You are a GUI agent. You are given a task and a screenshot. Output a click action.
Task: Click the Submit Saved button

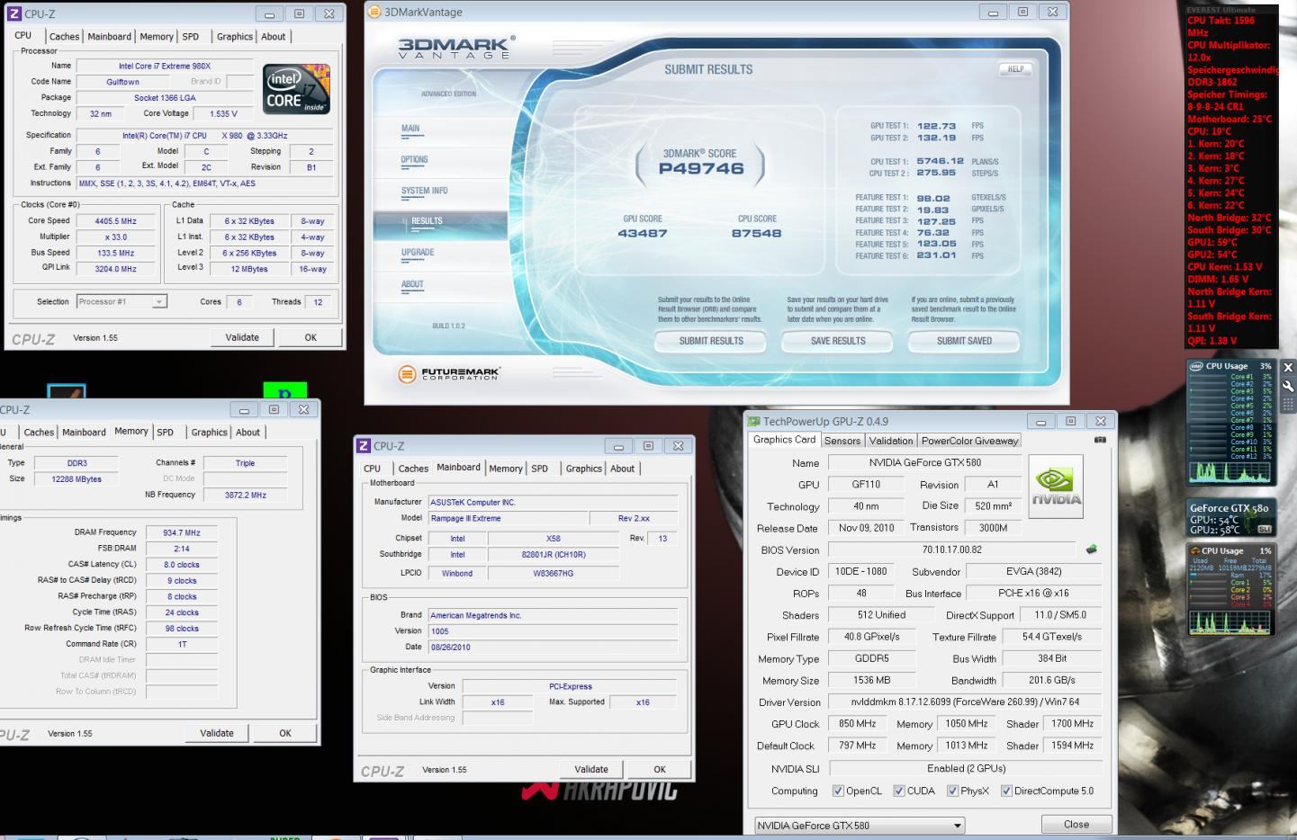click(x=964, y=341)
